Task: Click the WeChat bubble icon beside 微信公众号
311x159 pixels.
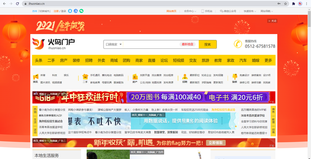Action: pos(222,11)
